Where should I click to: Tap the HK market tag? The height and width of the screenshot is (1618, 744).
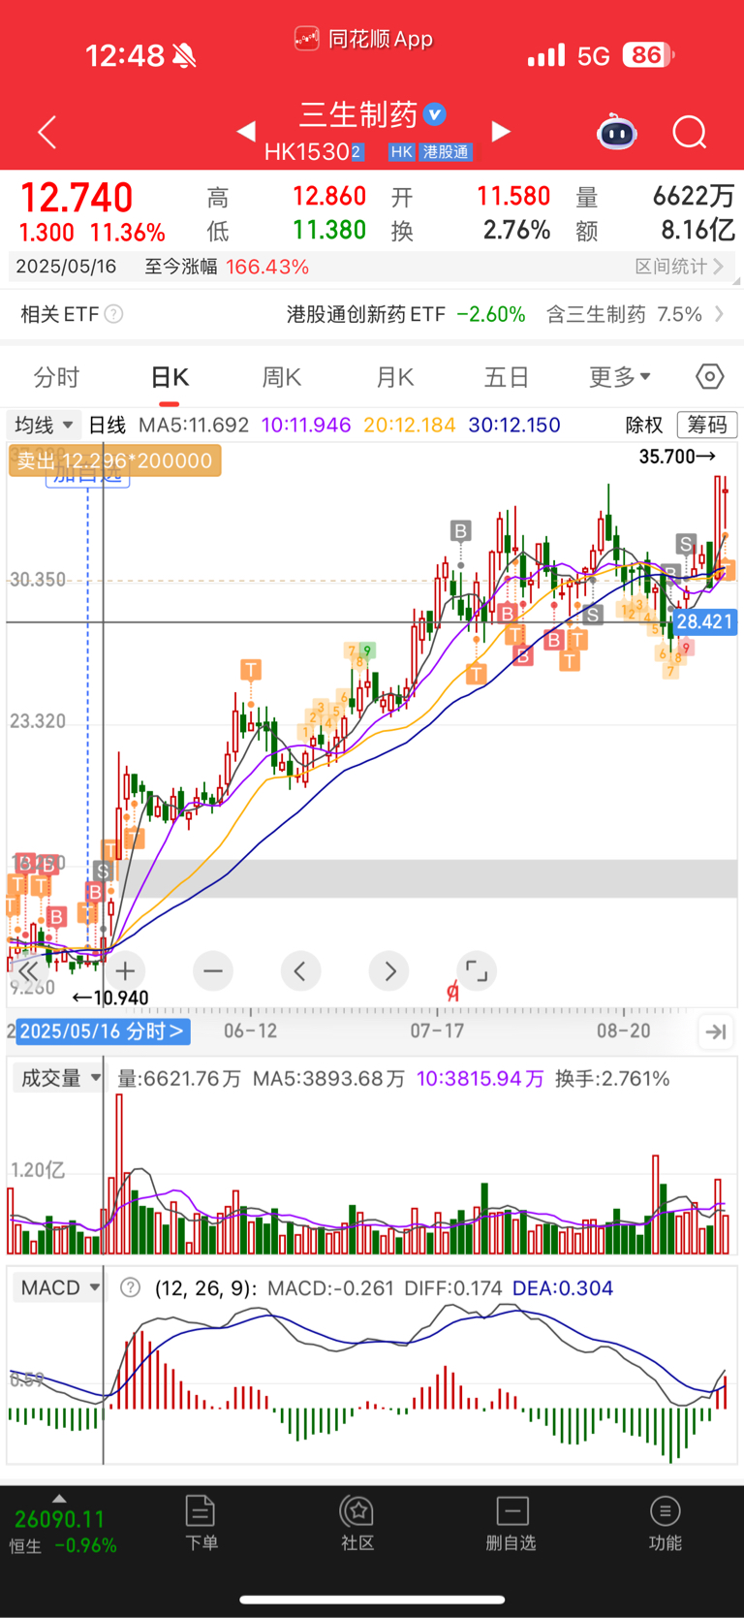click(x=401, y=152)
